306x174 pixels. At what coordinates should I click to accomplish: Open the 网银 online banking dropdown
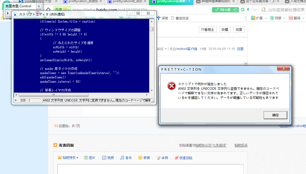(278, 18)
